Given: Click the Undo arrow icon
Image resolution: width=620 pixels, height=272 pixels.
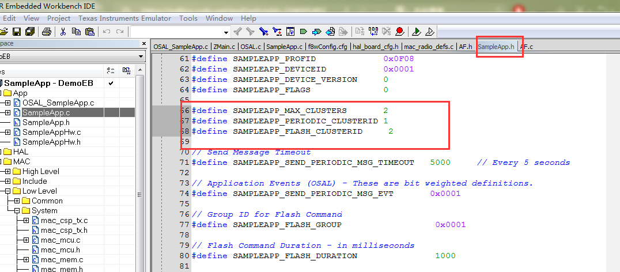Looking at the screenshot, I should tap(107, 32).
